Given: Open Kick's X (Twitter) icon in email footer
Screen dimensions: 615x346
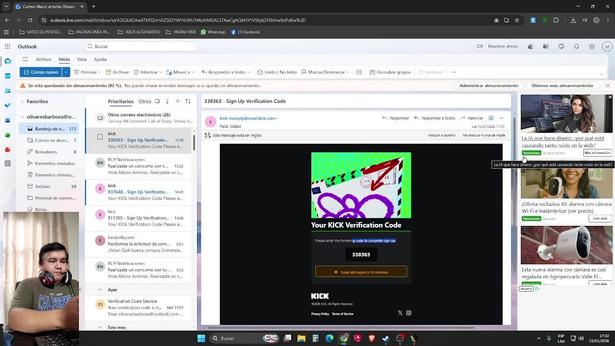Looking at the screenshot, I should click(400, 313).
